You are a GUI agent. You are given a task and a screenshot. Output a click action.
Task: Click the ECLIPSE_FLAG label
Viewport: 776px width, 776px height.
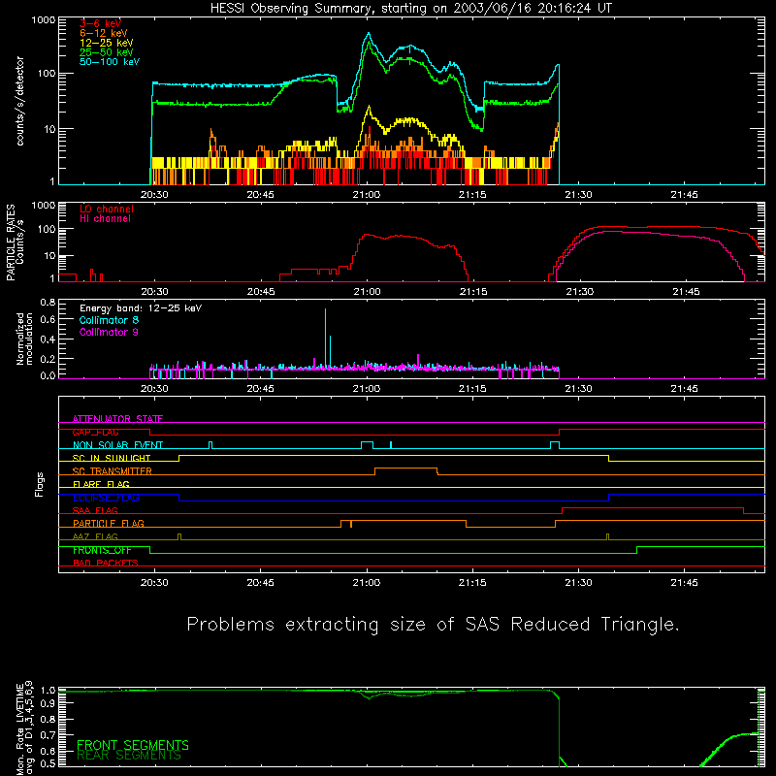click(x=106, y=498)
